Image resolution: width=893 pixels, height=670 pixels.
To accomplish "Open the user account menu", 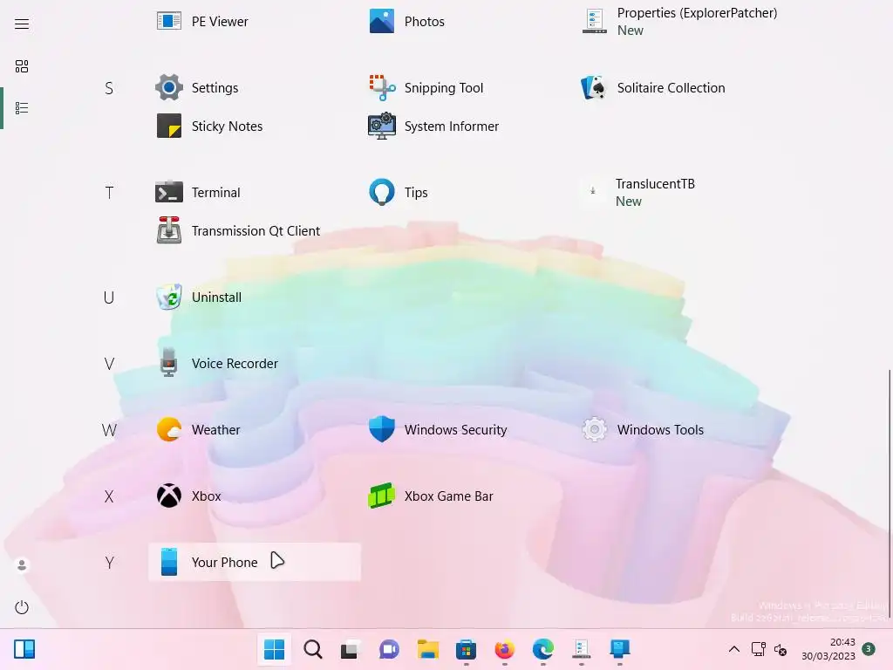I will (x=22, y=565).
